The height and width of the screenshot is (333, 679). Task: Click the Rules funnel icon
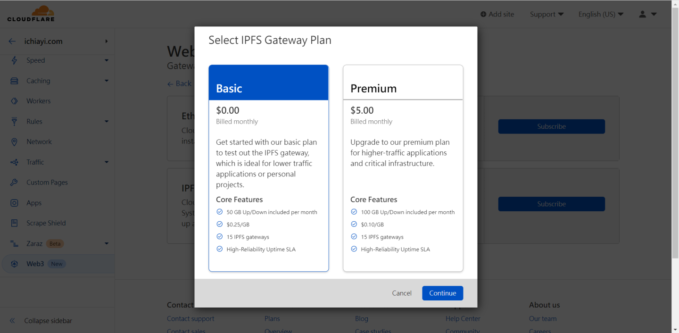click(x=14, y=121)
